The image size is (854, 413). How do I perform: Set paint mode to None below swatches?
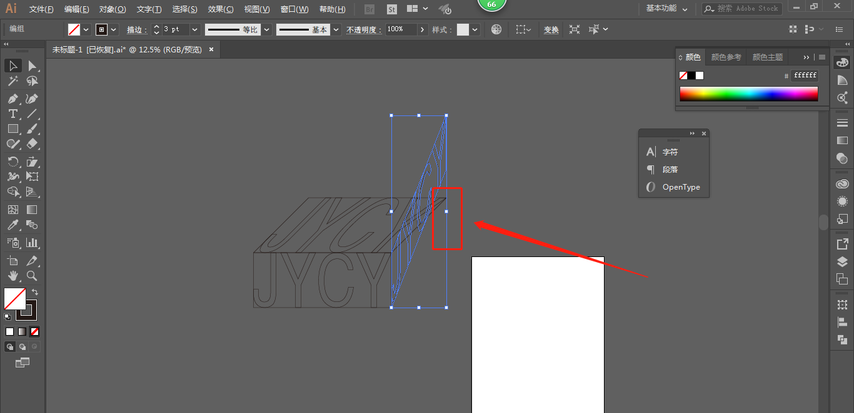[35, 331]
